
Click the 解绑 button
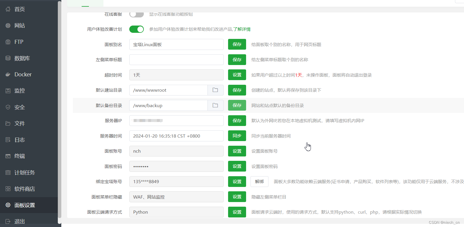(259, 181)
